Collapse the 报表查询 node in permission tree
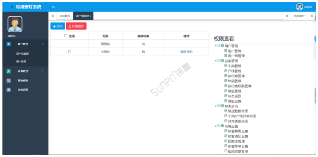 click(x=215, y=106)
